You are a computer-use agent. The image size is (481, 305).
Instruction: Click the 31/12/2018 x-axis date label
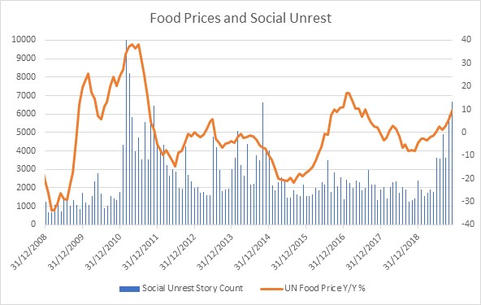pos(402,252)
